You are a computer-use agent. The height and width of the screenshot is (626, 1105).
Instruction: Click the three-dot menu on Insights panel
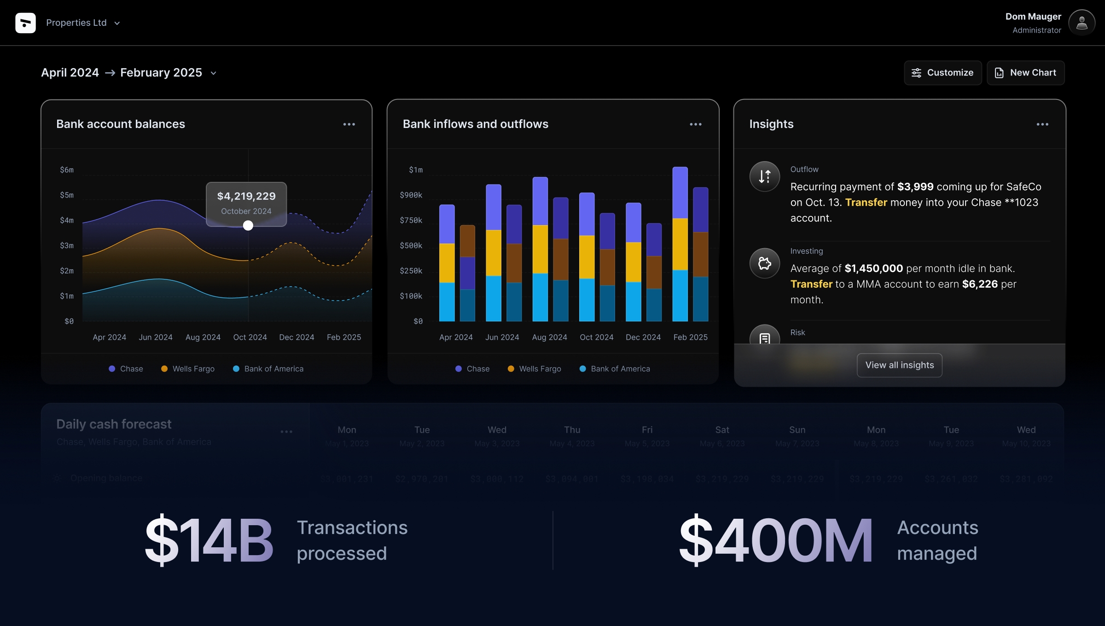tap(1042, 124)
